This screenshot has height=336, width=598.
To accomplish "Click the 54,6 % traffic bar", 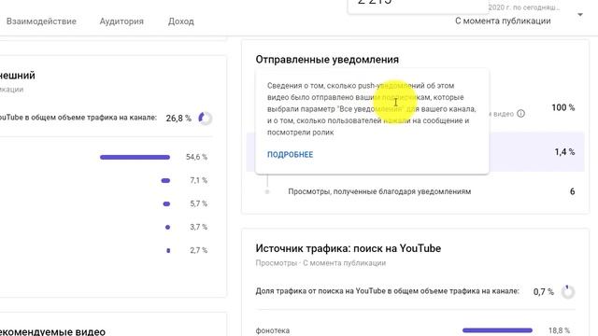I will point(135,158).
